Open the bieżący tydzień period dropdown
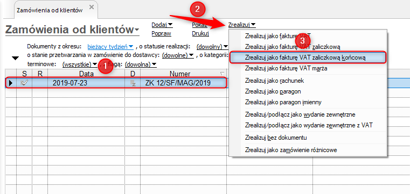Viewport: 410px width, 194px height. pyautogui.click(x=110, y=47)
